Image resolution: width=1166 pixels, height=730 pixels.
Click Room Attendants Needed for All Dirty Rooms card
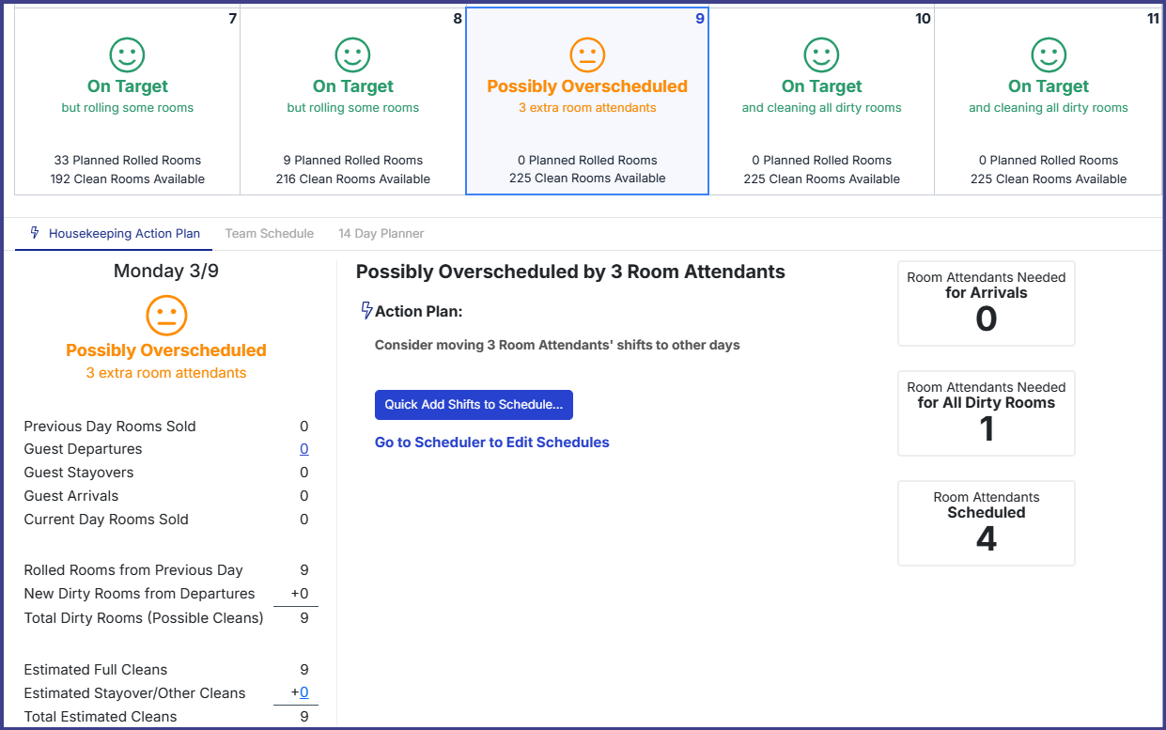click(986, 413)
